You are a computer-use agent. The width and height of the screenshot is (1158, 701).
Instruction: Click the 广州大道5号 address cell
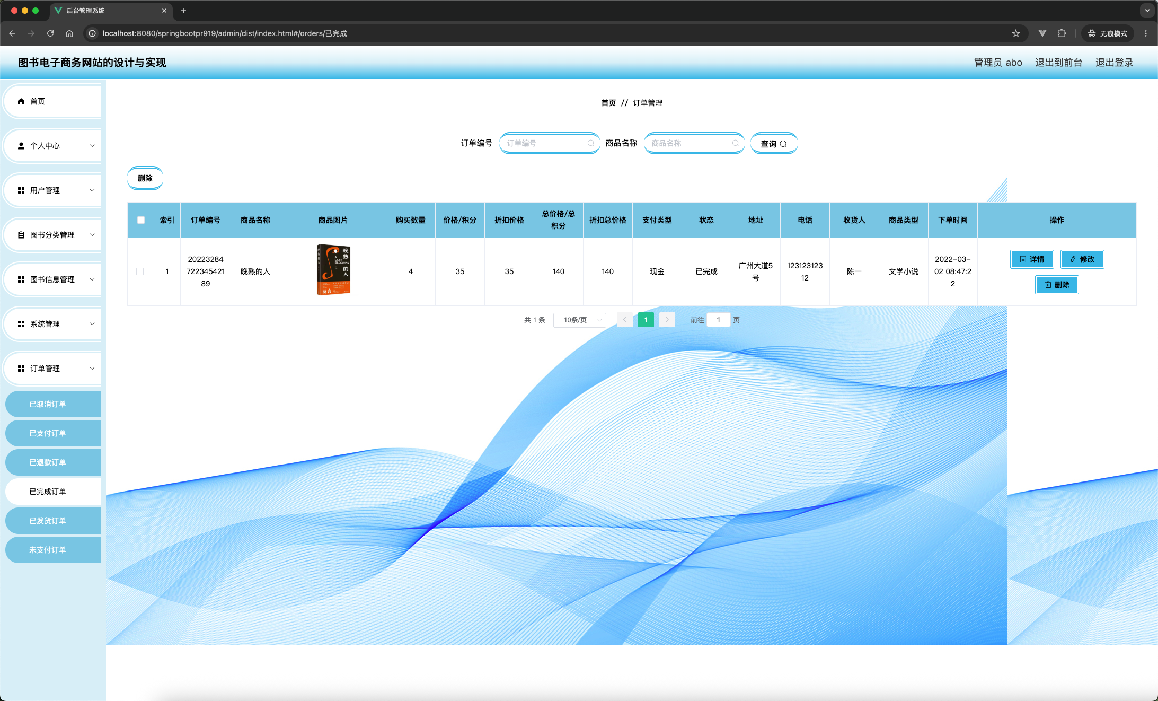coord(756,271)
